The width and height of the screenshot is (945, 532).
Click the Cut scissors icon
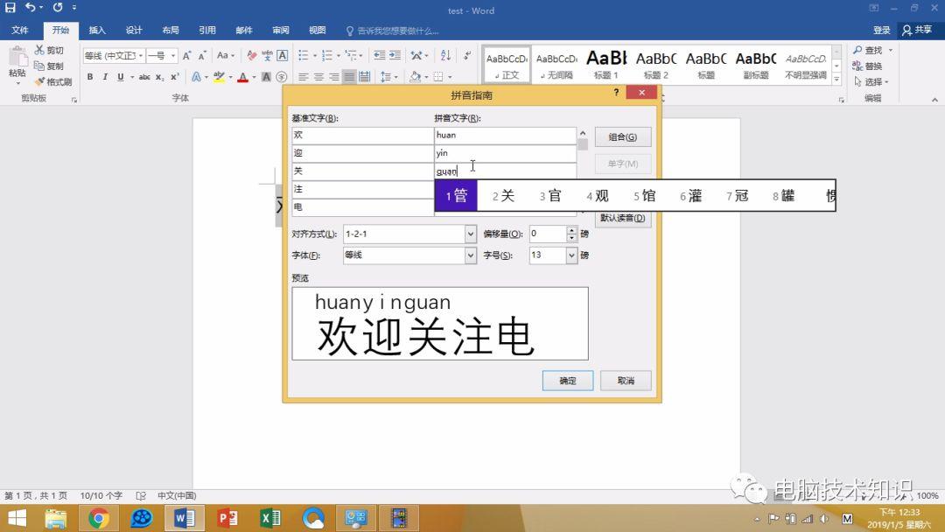pos(39,50)
